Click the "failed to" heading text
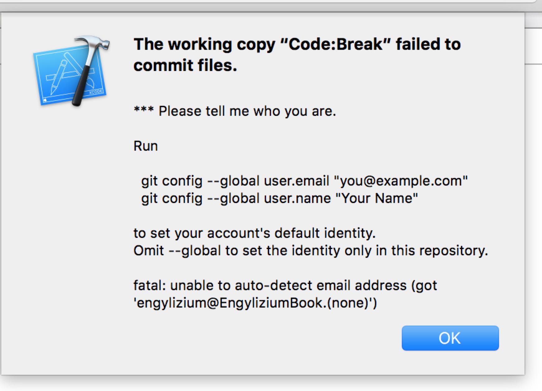542x391 pixels. 428,44
